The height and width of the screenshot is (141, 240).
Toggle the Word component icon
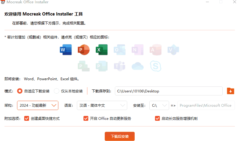[x=66, y=50]
